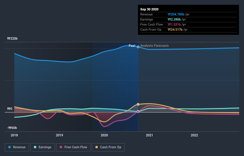Click the ₩0 y-axis label
Viewport: 244px width, 156px height.
(10, 109)
